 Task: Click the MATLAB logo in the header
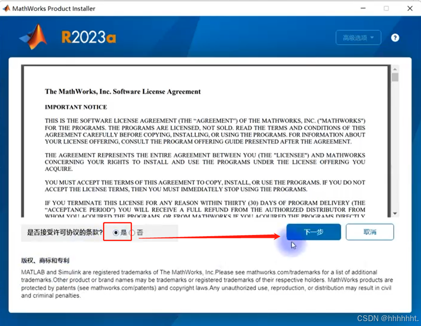[x=34, y=37]
